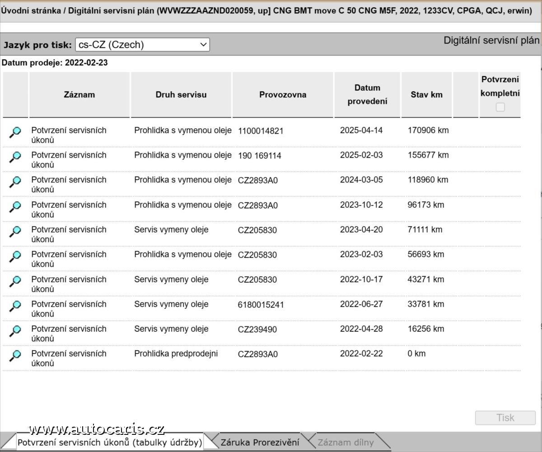The width and height of the screenshot is (542, 452).
Task: Click the 16256 km mileage value
Action: [x=426, y=329]
